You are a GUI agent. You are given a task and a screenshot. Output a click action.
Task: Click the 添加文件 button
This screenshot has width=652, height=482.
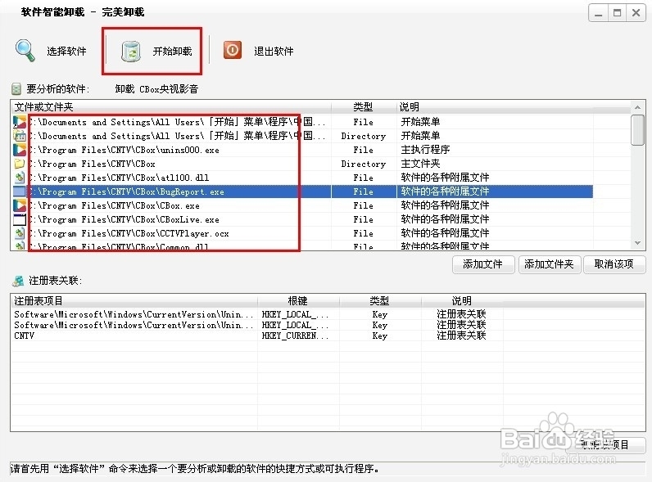point(483,264)
